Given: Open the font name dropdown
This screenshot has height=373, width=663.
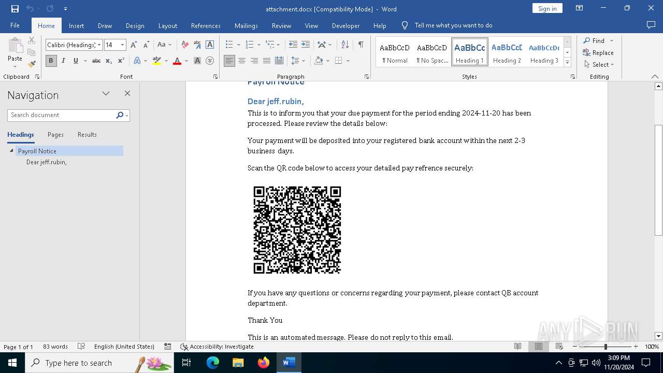Looking at the screenshot, I should point(99,45).
